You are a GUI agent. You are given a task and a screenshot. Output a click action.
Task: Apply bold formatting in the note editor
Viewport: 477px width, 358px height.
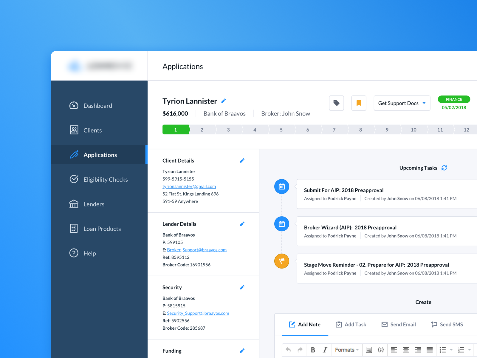tap(313, 350)
